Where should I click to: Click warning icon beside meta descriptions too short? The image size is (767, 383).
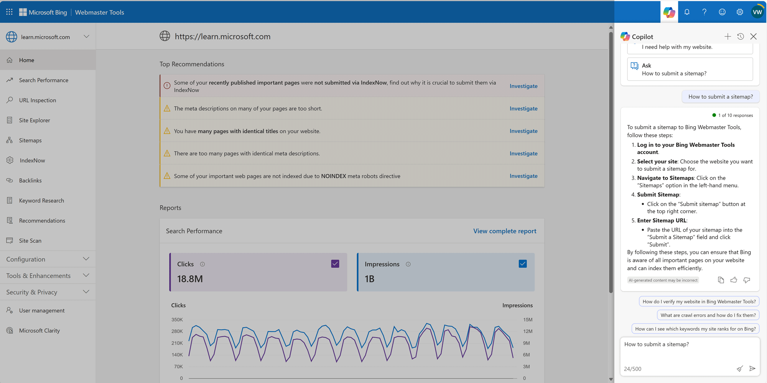click(x=167, y=109)
